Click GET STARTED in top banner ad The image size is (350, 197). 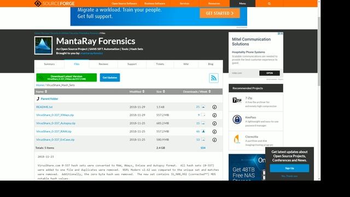(220, 13)
